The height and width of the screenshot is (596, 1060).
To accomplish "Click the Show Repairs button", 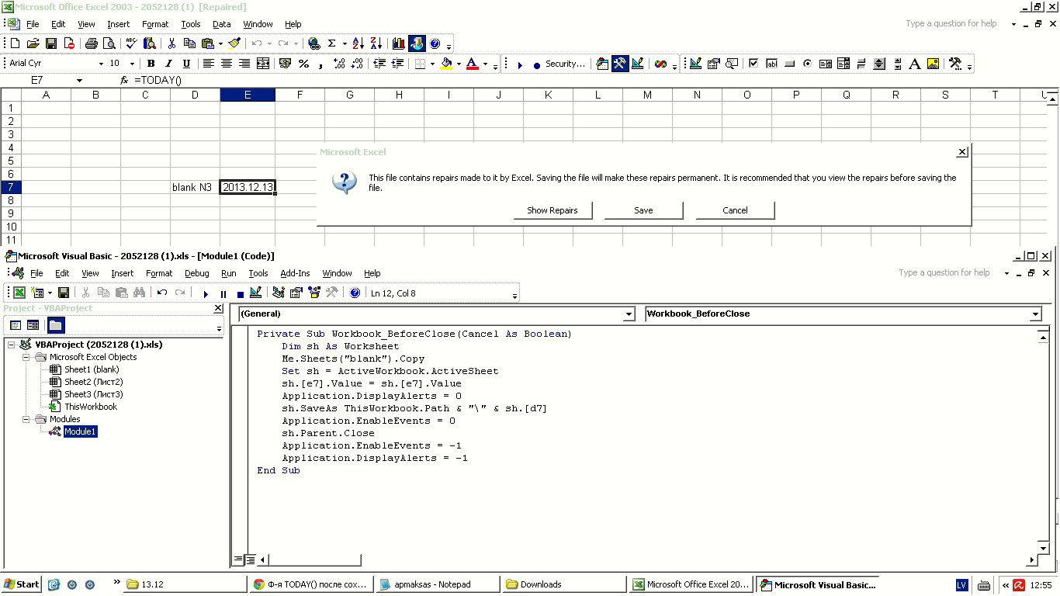I will pos(553,210).
